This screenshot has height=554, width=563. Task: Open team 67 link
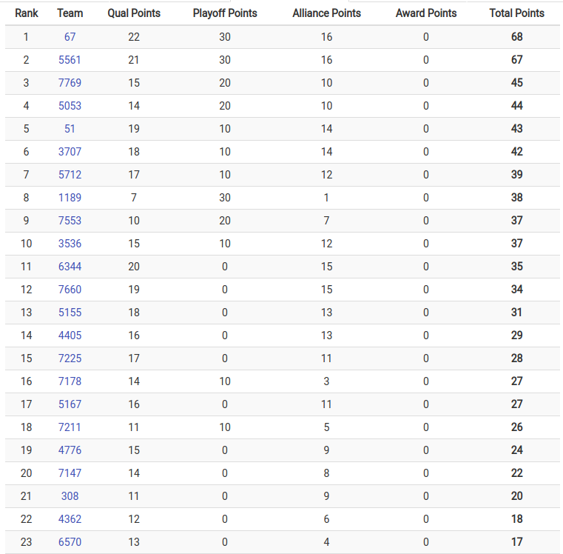(70, 37)
